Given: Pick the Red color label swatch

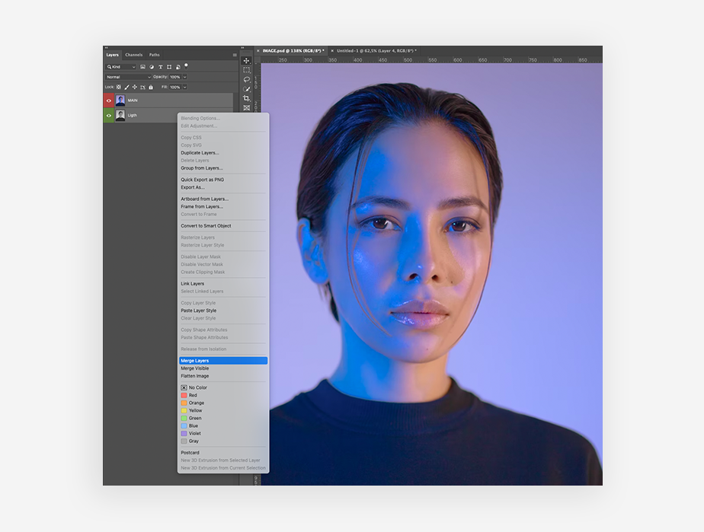Looking at the screenshot, I should click(x=184, y=396).
